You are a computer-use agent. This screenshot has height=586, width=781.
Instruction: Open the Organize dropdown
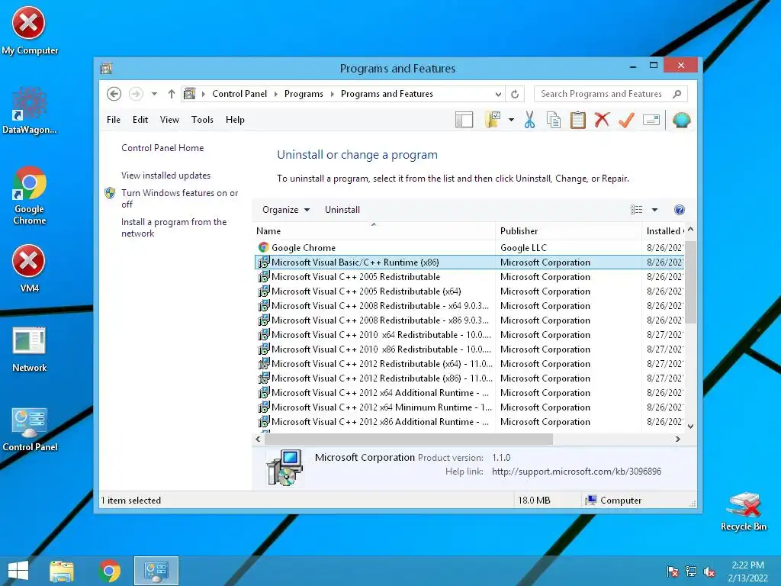(286, 210)
